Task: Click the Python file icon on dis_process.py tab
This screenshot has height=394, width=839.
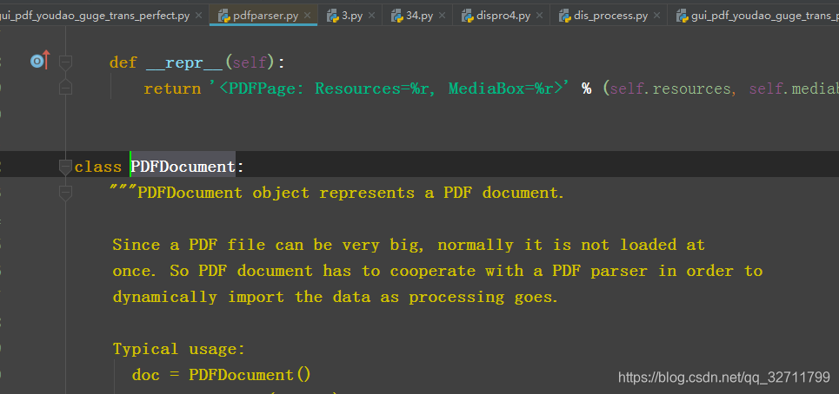Action: click(565, 16)
